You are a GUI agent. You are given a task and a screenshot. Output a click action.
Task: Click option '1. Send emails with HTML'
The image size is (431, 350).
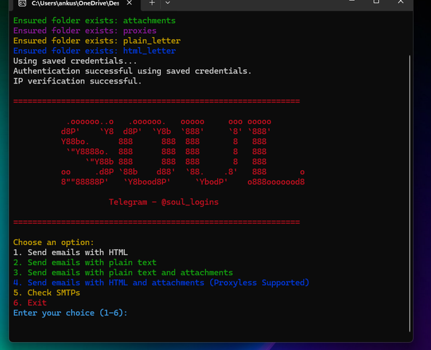70,252
